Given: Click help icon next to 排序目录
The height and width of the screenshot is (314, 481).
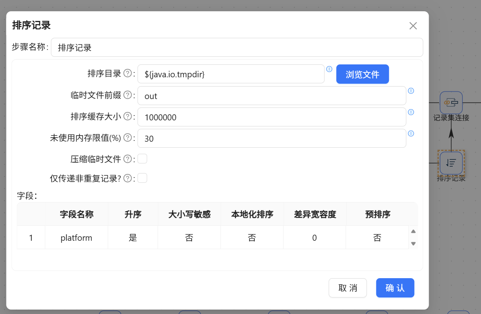Looking at the screenshot, I should [128, 73].
